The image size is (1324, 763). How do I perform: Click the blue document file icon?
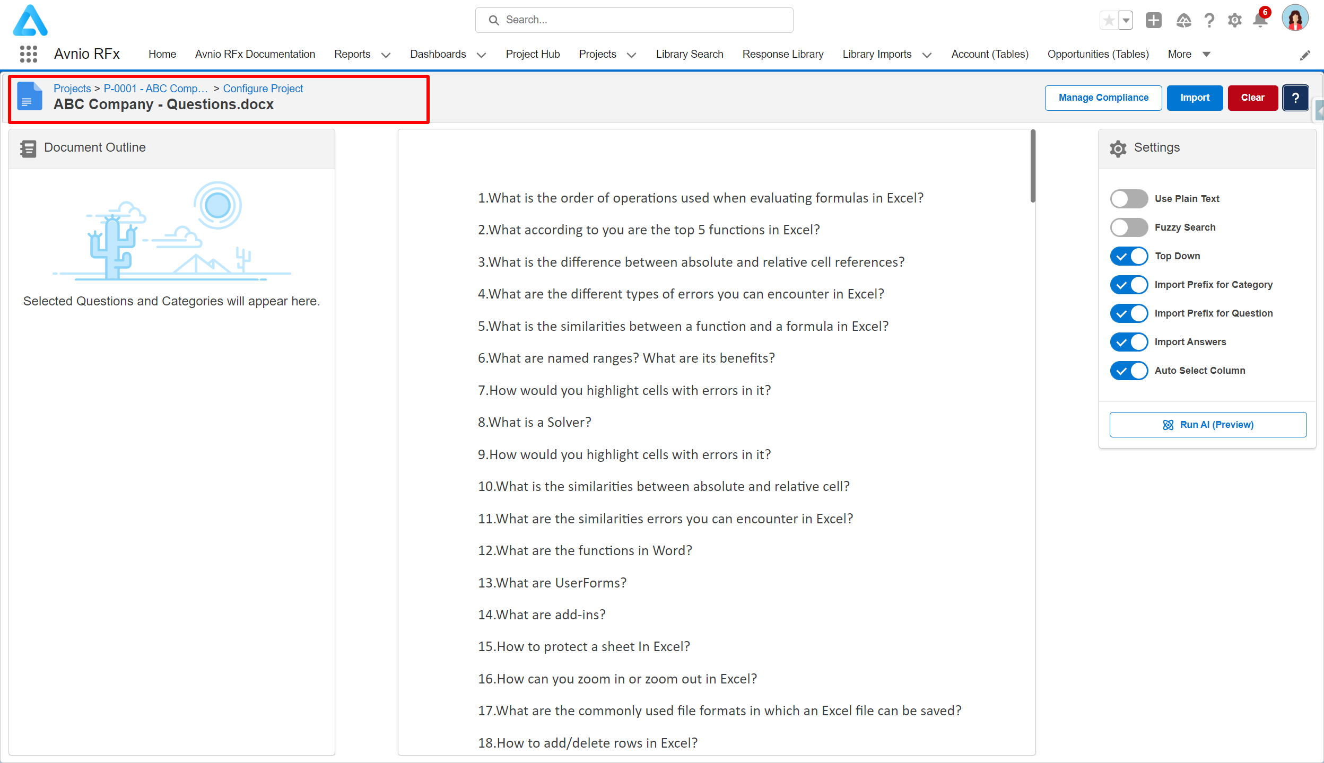click(x=30, y=96)
